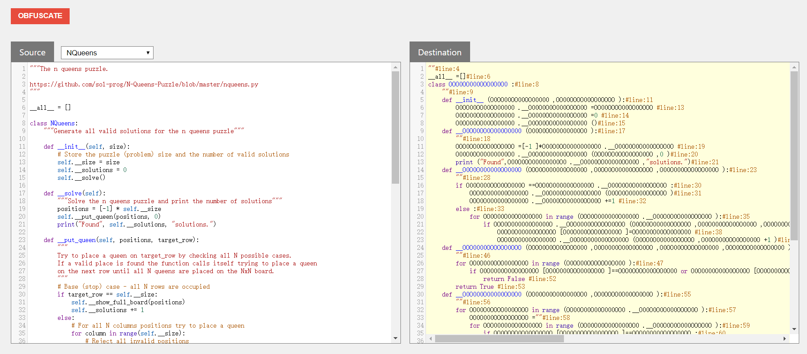
Task: Click destination horizontal scrollbar left arrow
Action: click(430, 339)
